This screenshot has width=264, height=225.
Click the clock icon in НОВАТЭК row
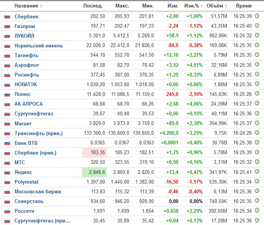pyautogui.click(x=257, y=84)
